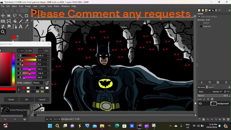Raise the layer with up arrow
231x130 pixels.
point(208,119)
